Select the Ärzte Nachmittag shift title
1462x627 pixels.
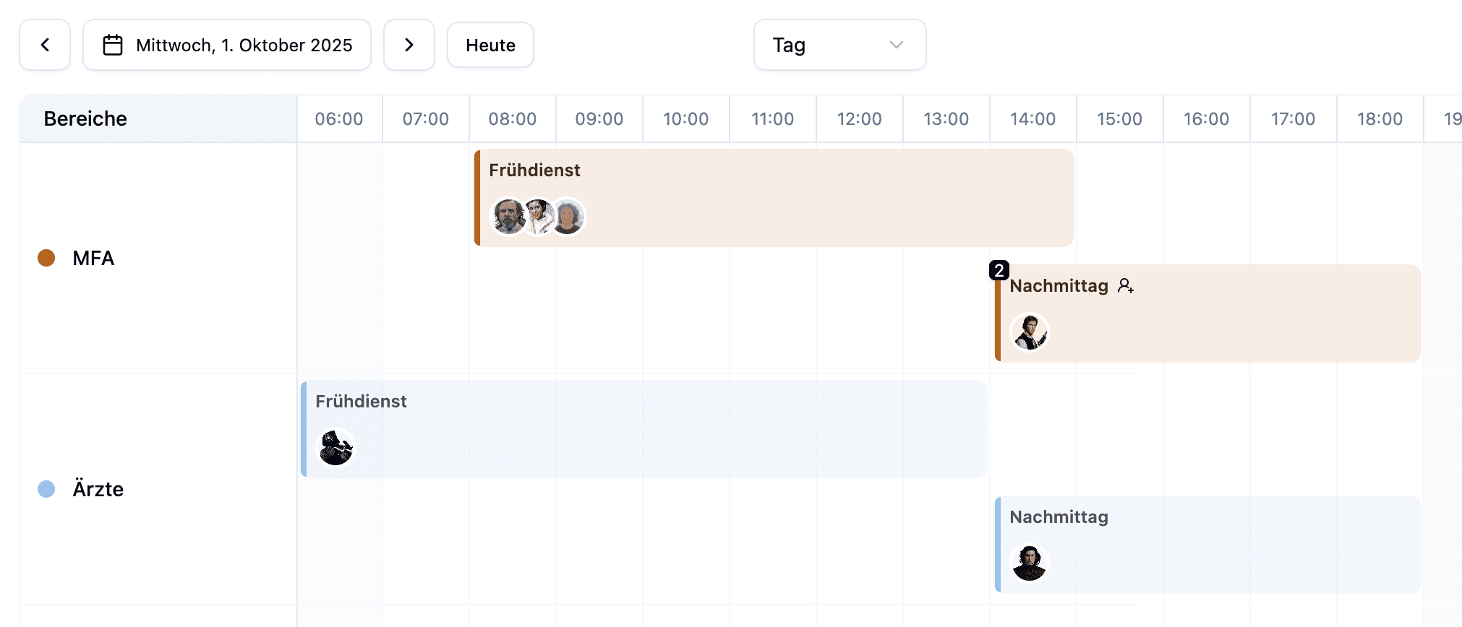tap(1059, 517)
